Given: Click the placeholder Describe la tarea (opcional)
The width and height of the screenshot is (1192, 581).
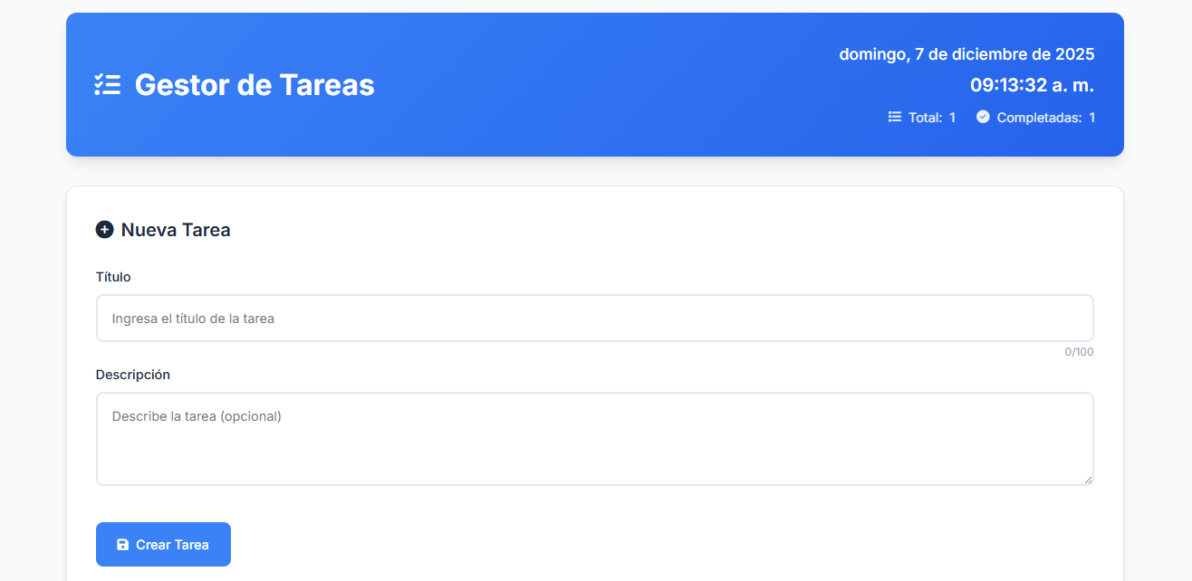Looking at the screenshot, I should [197, 416].
